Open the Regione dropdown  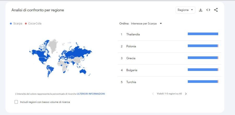(185, 10)
